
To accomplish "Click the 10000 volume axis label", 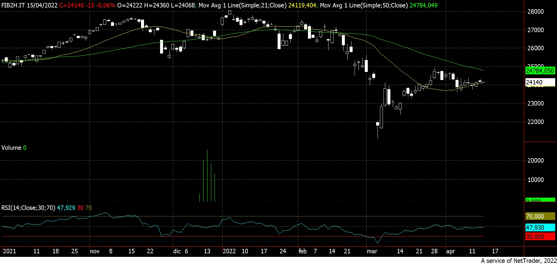I will (x=535, y=180).
